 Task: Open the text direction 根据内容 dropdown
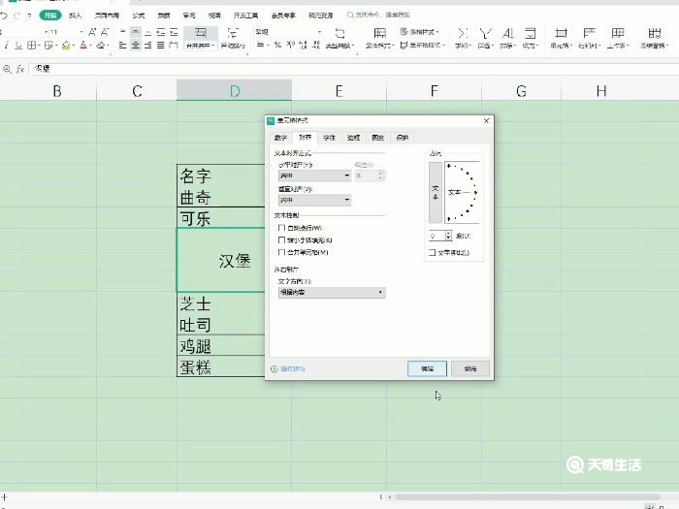click(x=331, y=292)
